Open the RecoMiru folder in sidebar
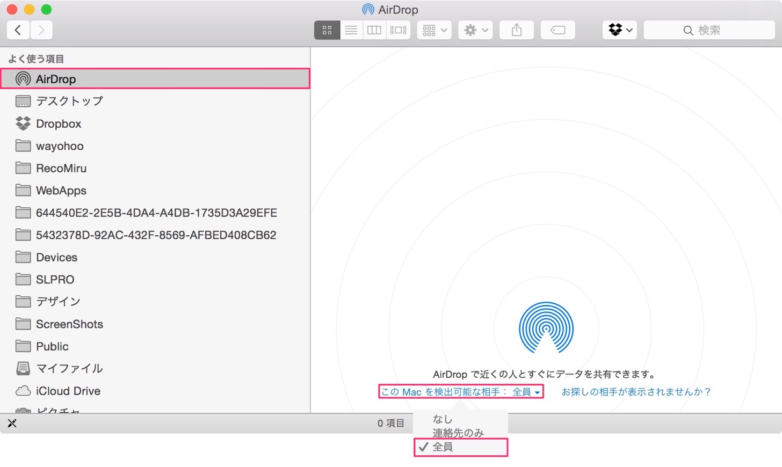Image resolution: width=782 pixels, height=467 pixels. tap(155, 168)
